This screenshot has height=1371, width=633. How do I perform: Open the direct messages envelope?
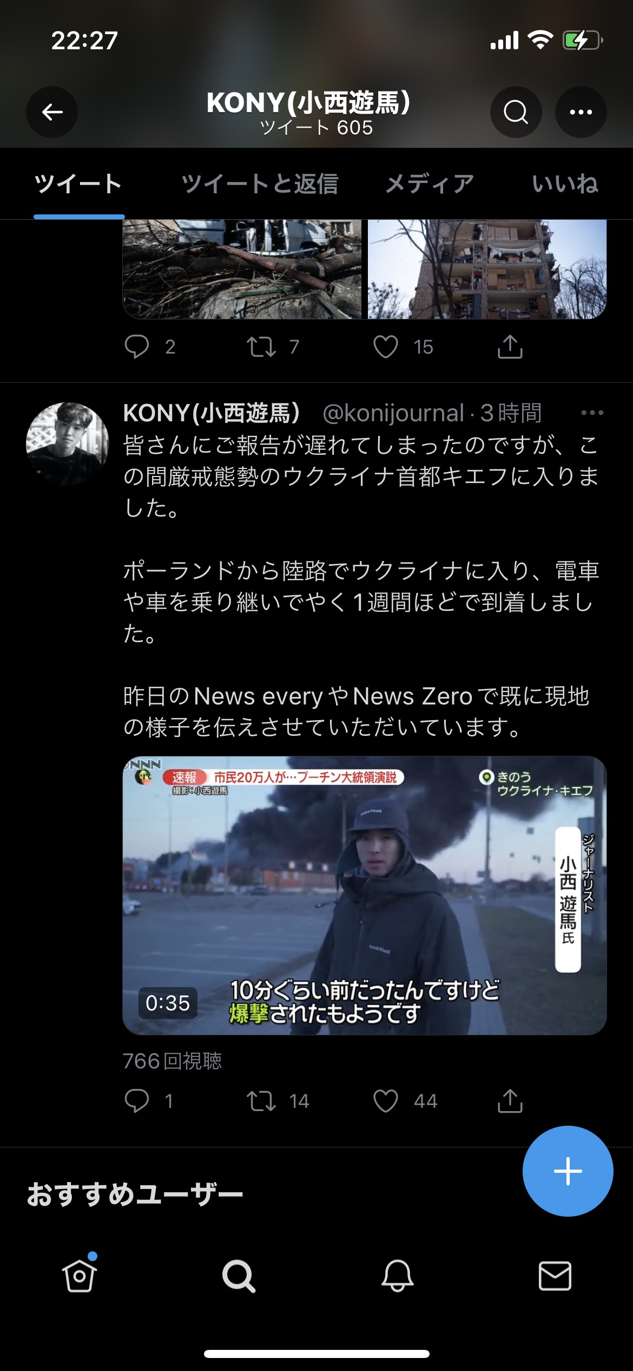point(555,1276)
